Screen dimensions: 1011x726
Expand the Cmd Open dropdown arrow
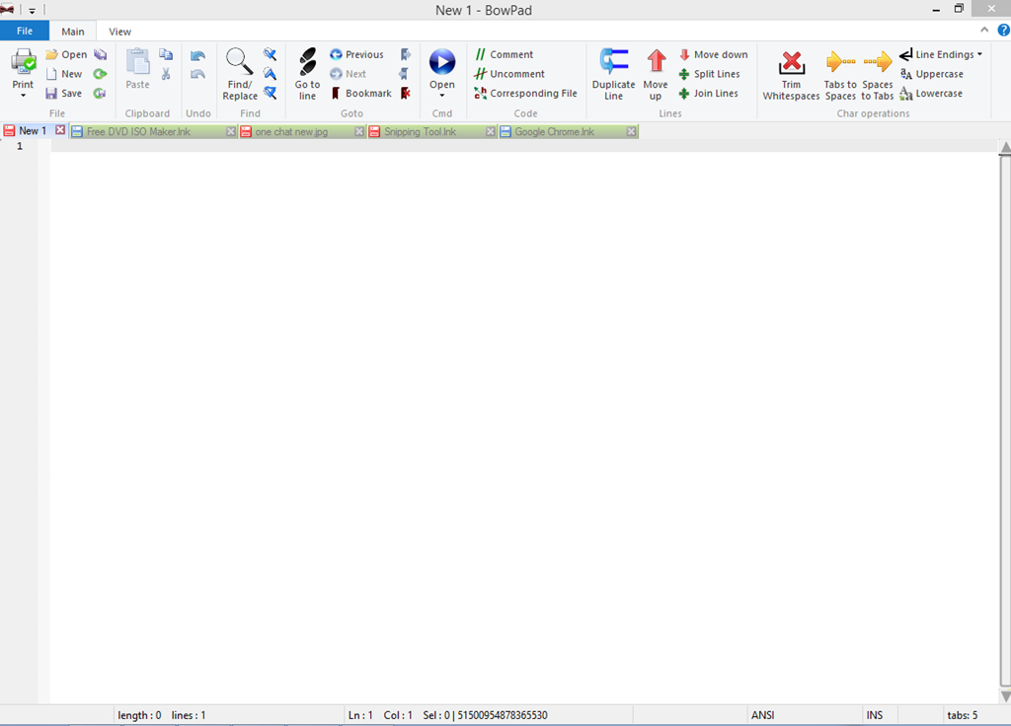coord(442,96)
